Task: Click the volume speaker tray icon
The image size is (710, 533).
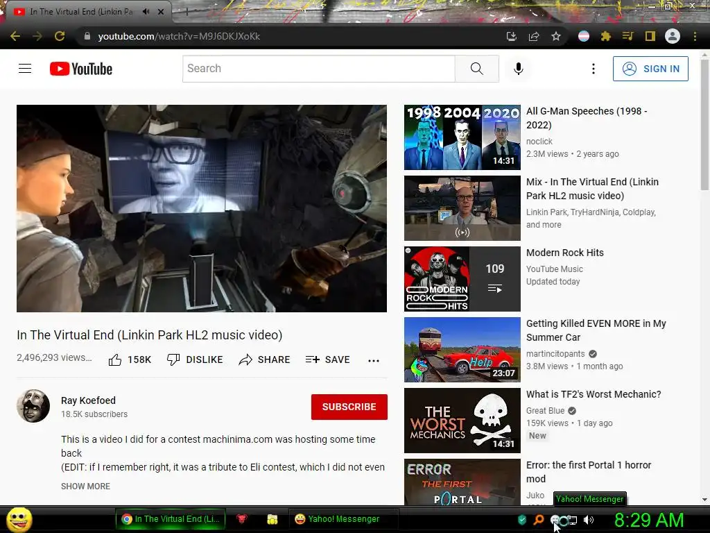Action: [x=589, y=520]
